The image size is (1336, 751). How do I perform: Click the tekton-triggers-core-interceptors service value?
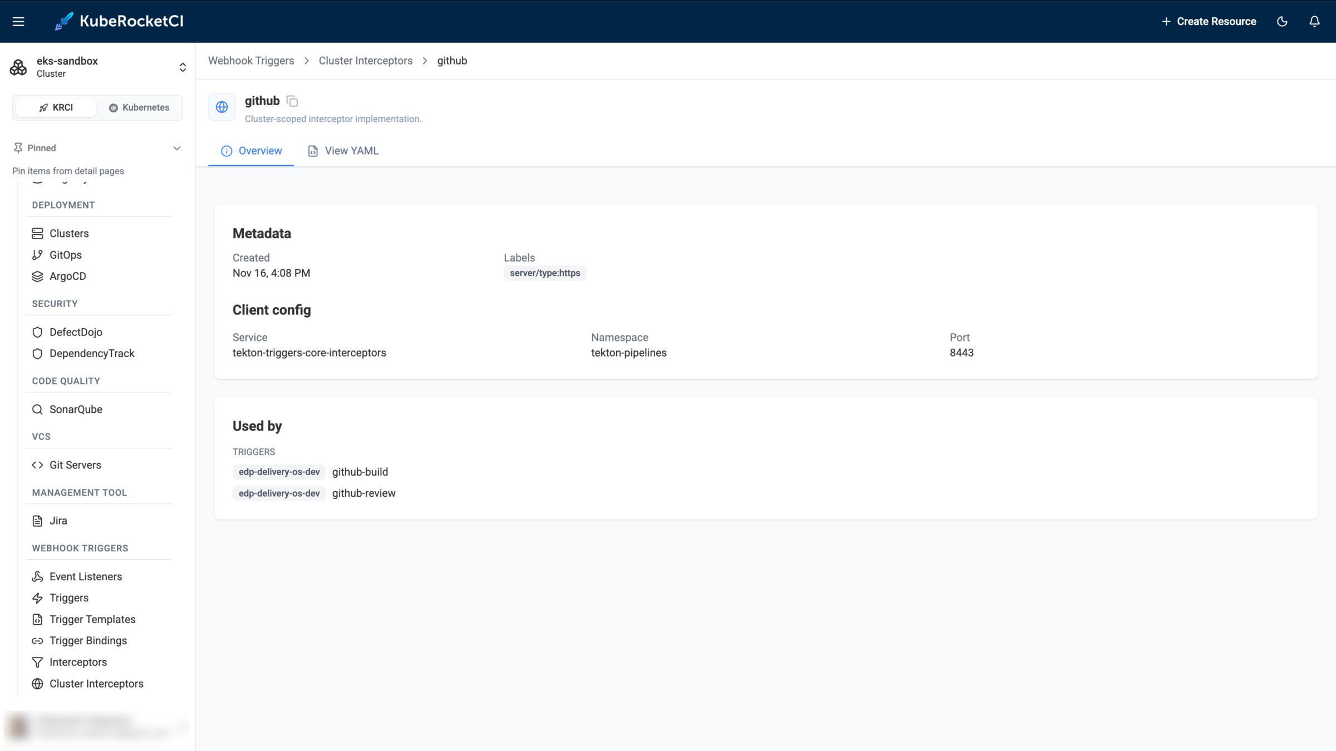pyautogui.click(x=309, y=353)
